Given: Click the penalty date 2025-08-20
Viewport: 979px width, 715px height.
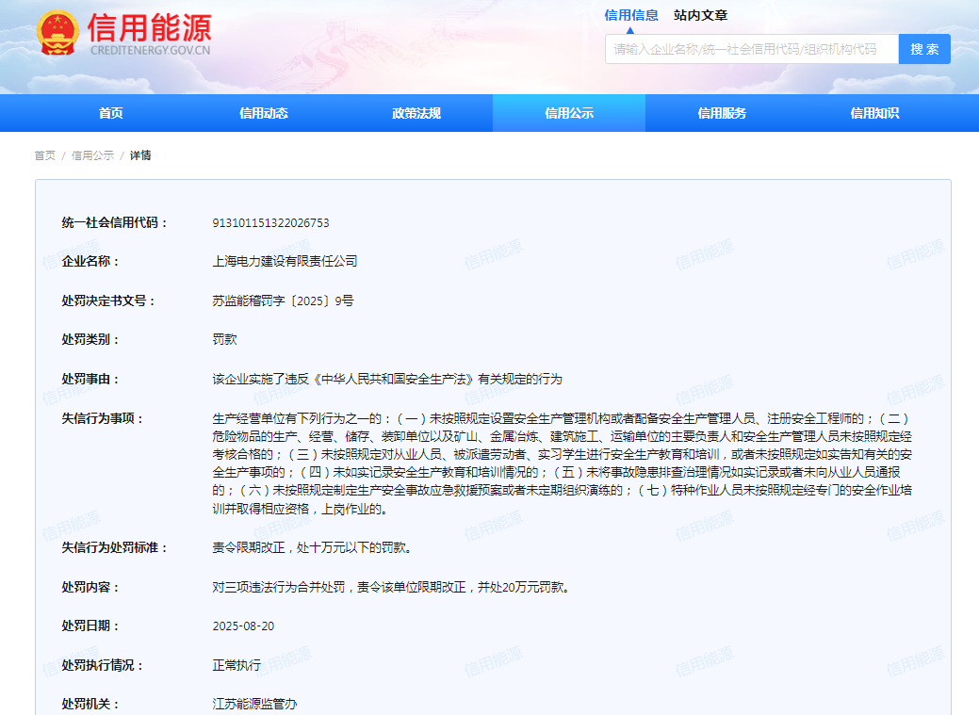Looking at the screenshot, I should pyautogui.click(x=243, y=626).
